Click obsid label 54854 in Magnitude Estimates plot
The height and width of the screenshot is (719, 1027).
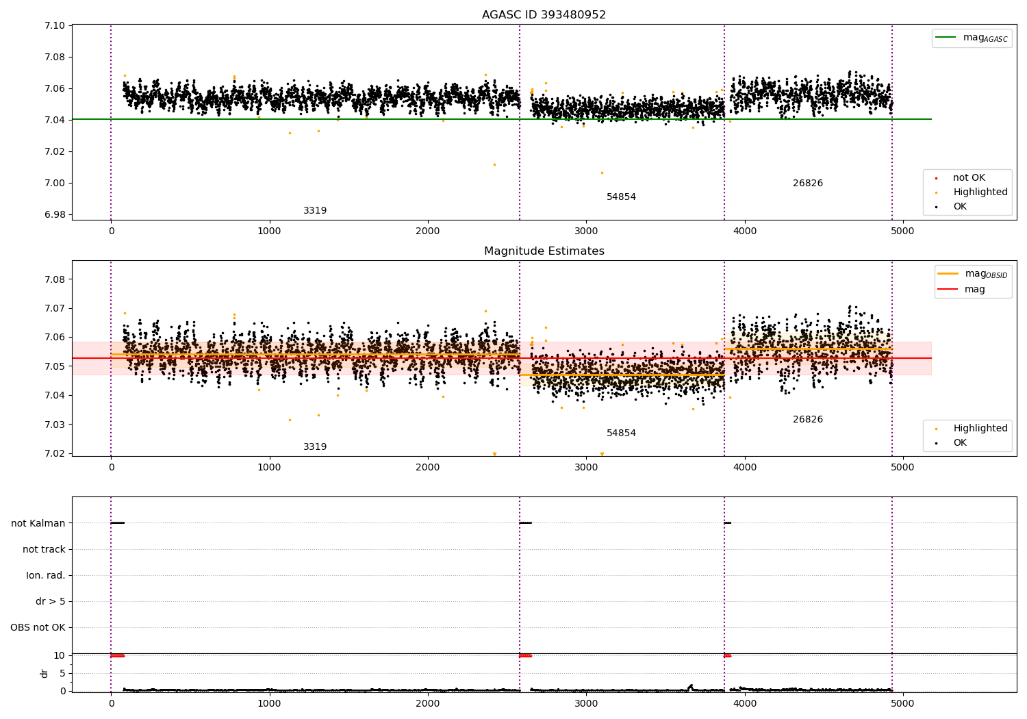(x=621, y=433)
